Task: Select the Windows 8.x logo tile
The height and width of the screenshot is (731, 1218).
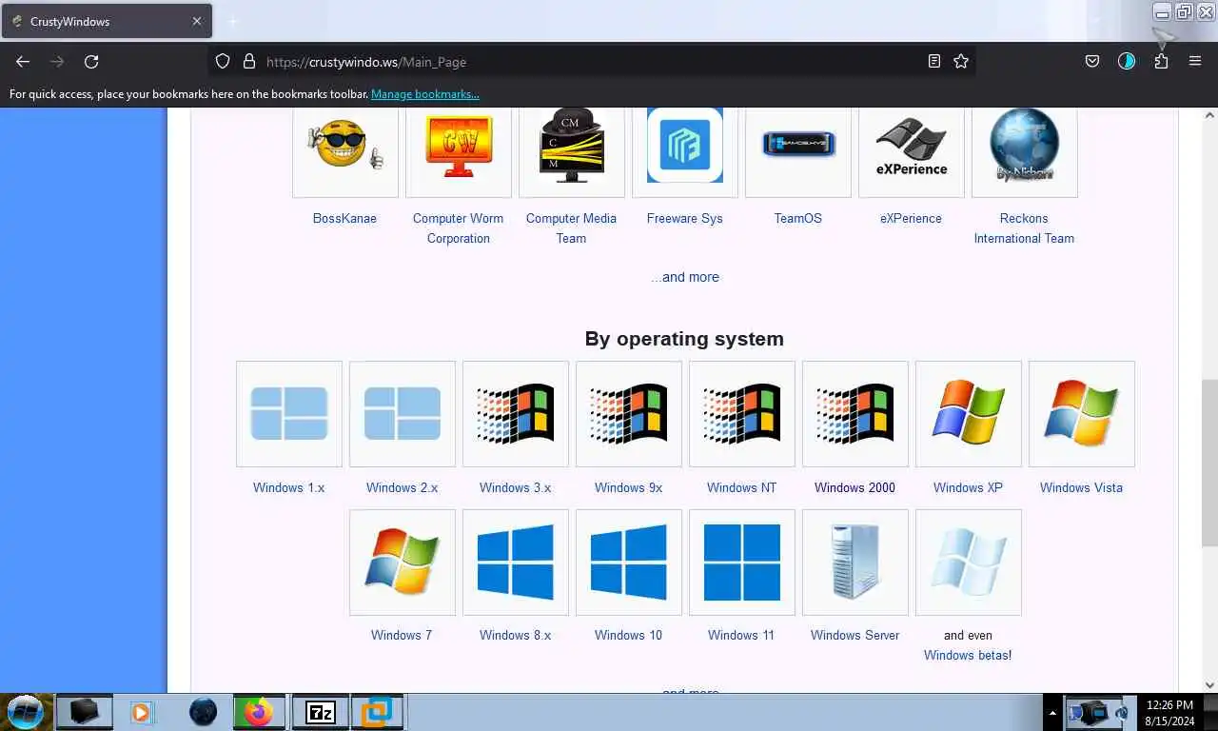Action: 515,562
